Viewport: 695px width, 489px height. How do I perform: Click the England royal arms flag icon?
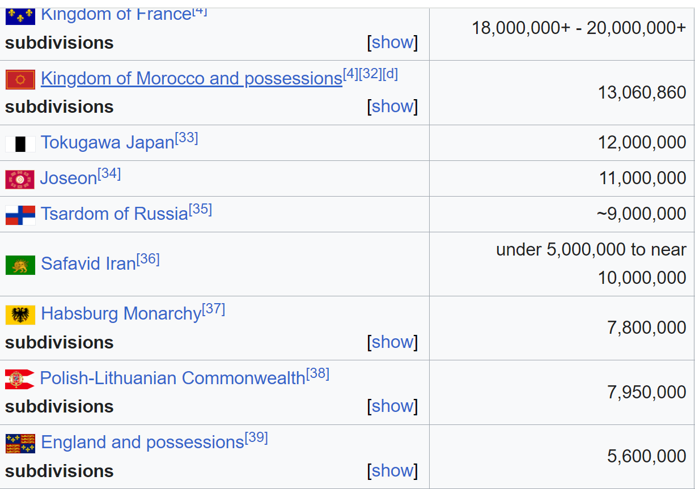point(20,444)
